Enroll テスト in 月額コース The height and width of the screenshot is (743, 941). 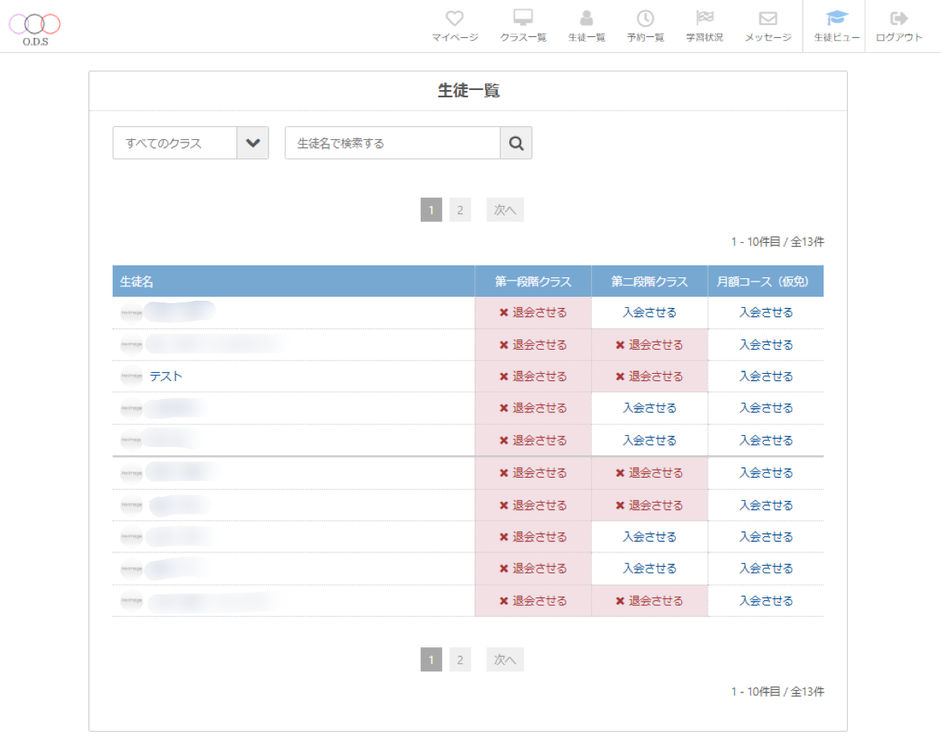point(766,376)
